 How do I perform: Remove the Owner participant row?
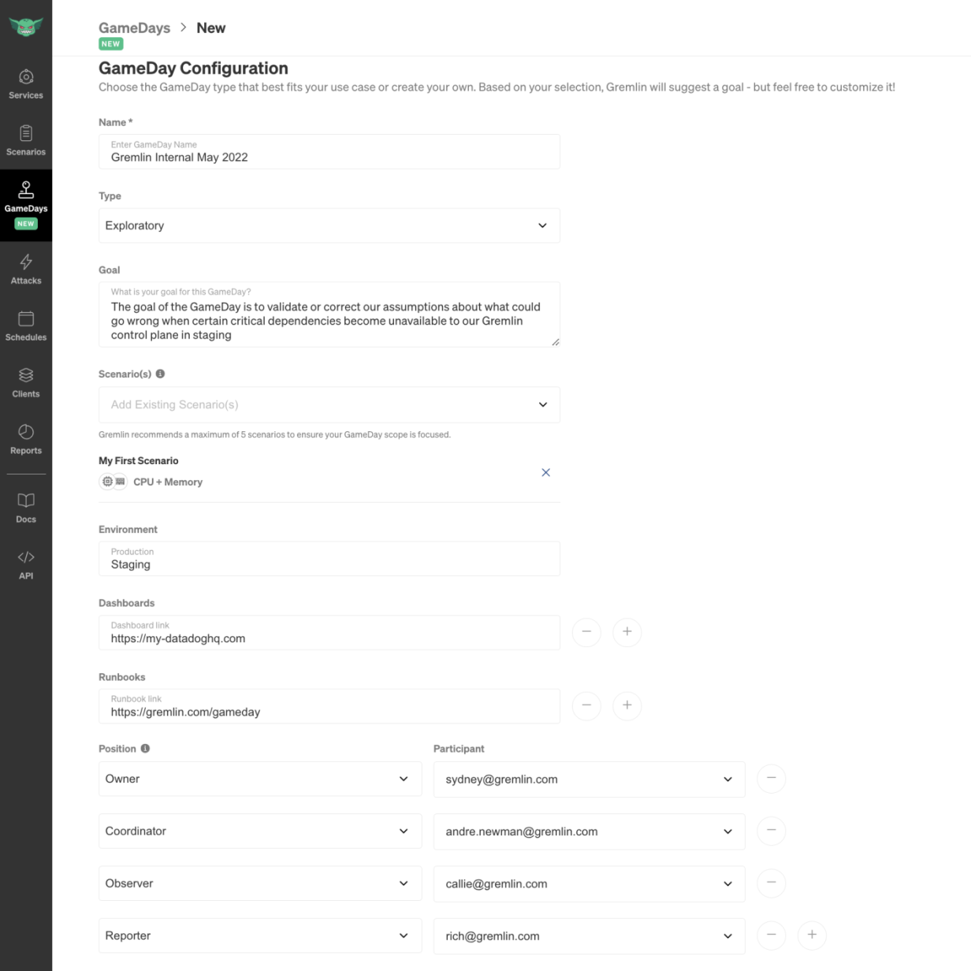tap(772, 779)
